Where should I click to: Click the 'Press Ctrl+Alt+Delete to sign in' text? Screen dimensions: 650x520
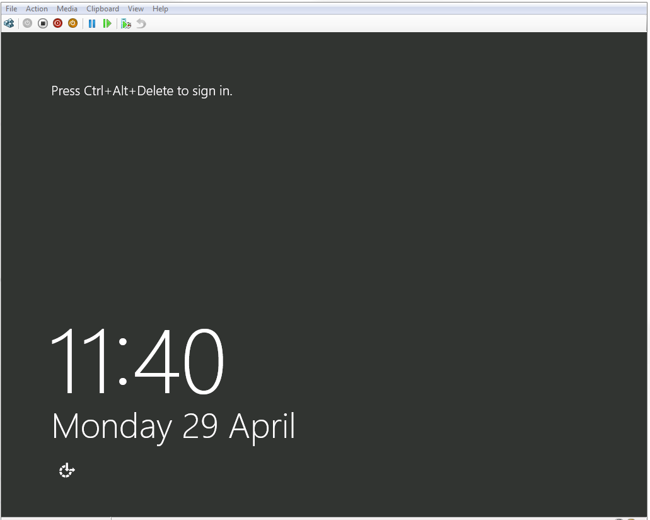pyautogui.click(x=142, y=91)
